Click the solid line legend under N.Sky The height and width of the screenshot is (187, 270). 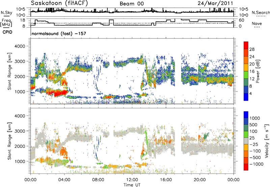click(x=6, y=16)
